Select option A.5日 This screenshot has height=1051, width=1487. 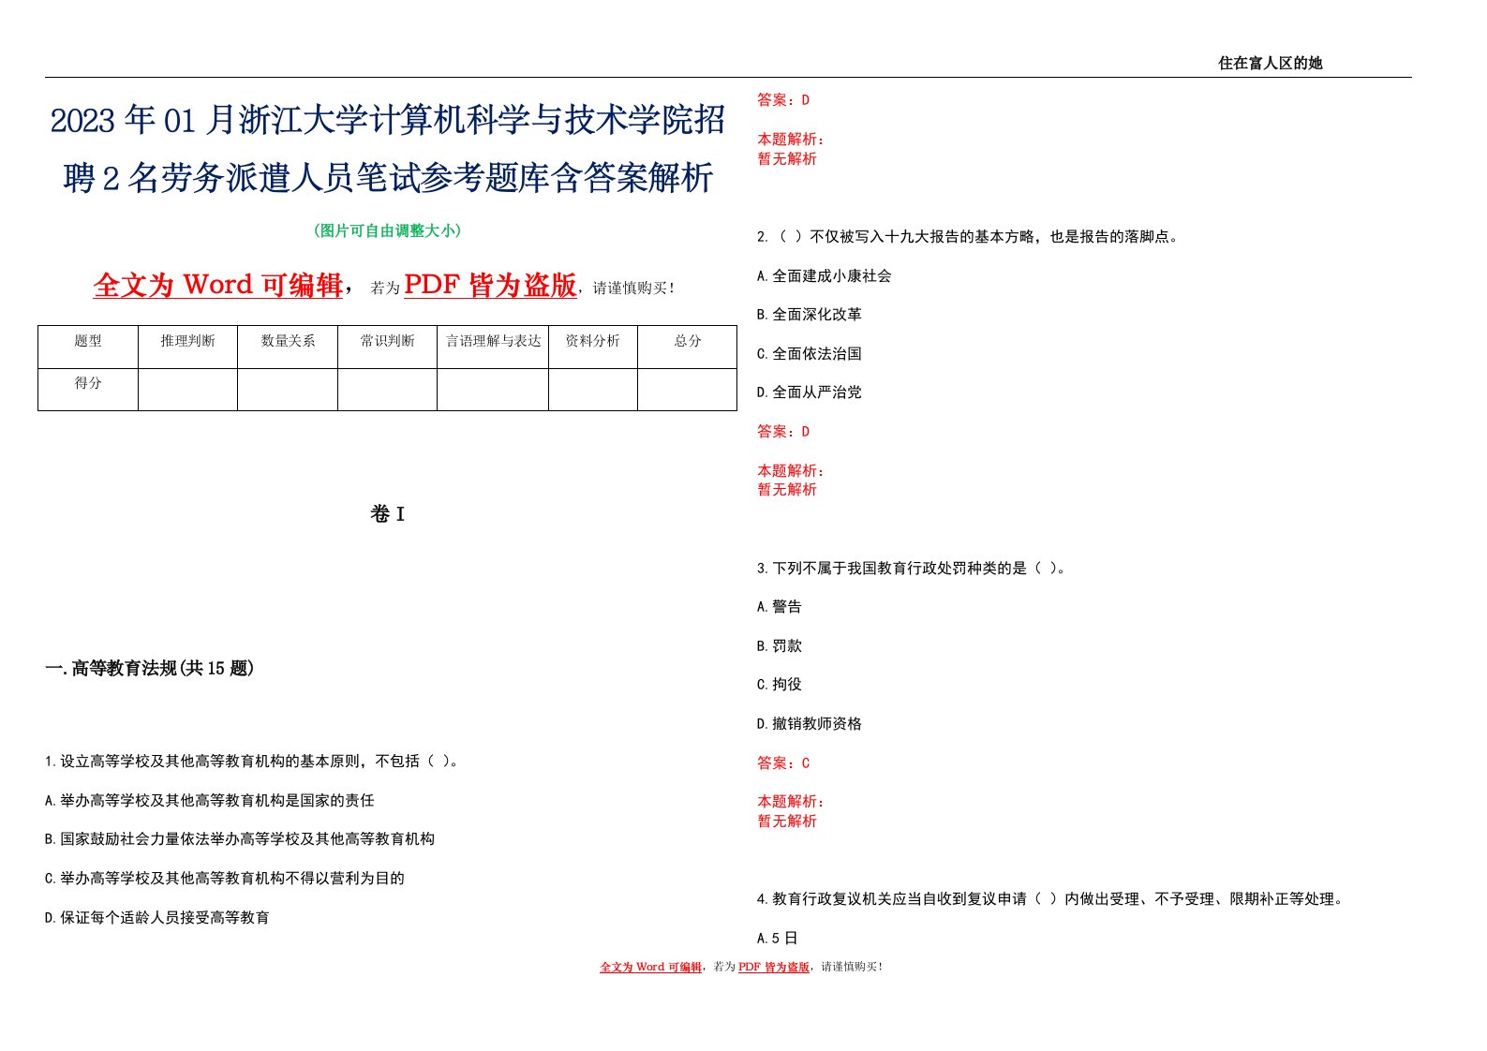(x=778, y=939)
